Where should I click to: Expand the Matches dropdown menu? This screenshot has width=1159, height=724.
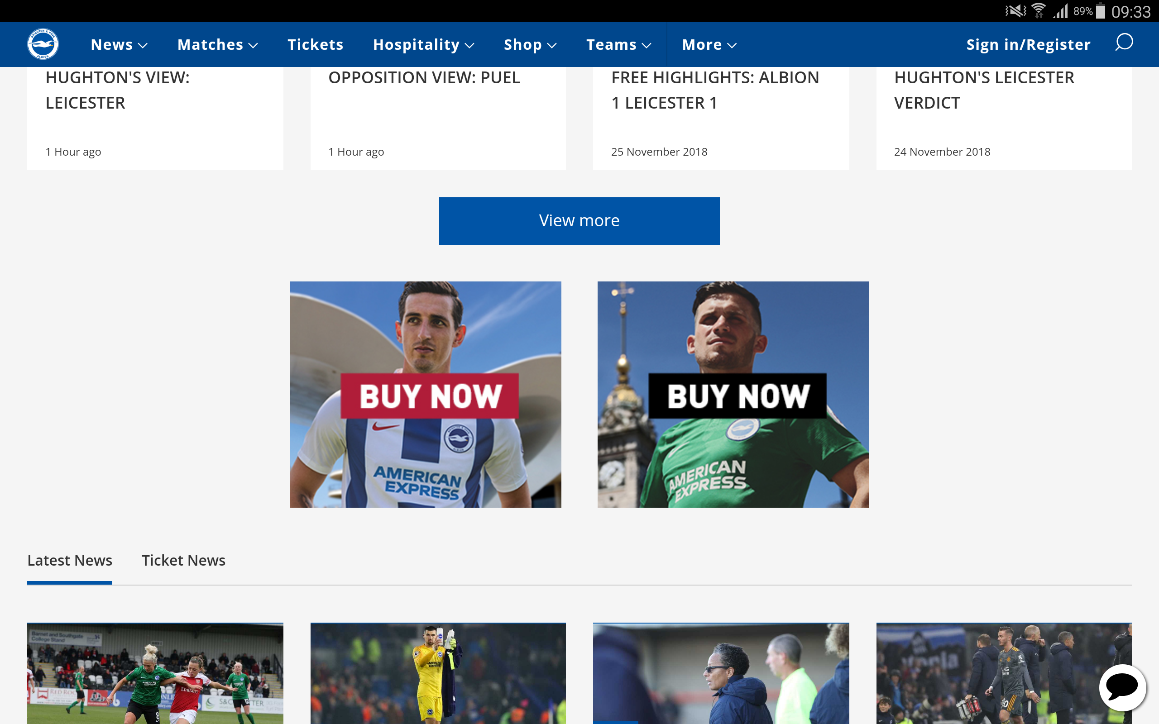point(218,44)
